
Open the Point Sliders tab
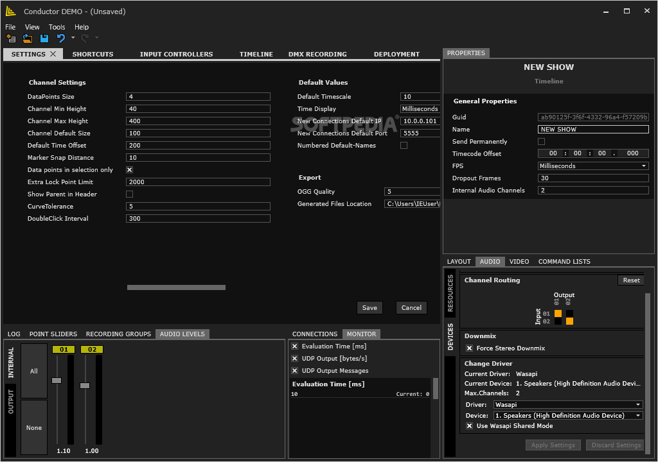tap(53, 334)
